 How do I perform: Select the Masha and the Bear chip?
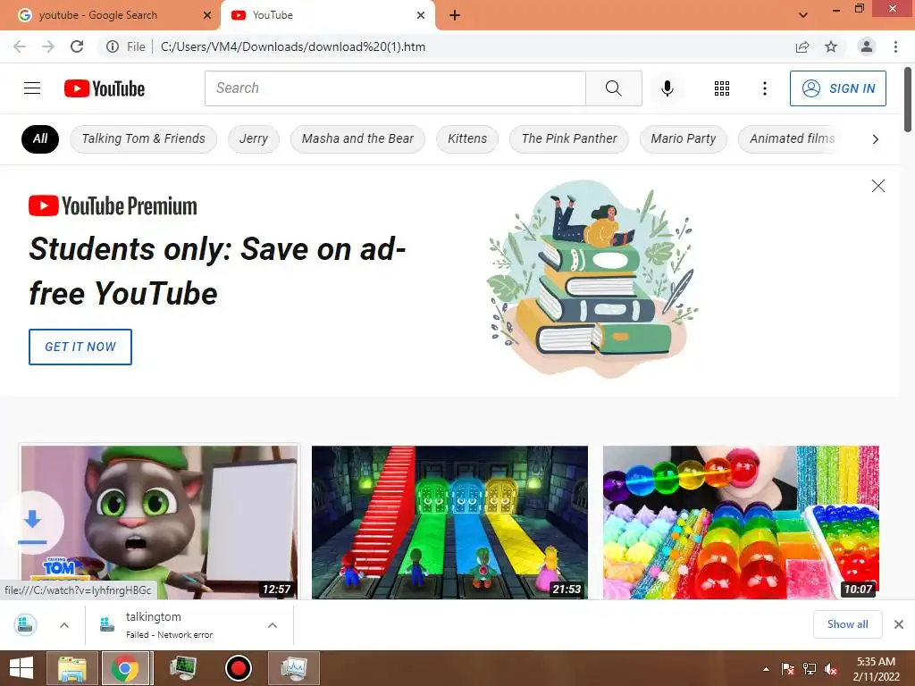[357, 138]
